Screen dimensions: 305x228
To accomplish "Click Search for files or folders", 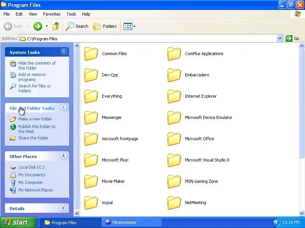I will pyautogui.click(x=34, y=88).
